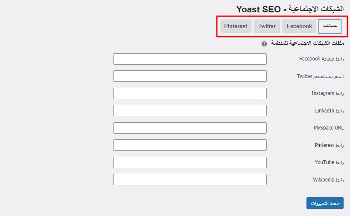Click the Twitter username input box

tap(190, 76)
